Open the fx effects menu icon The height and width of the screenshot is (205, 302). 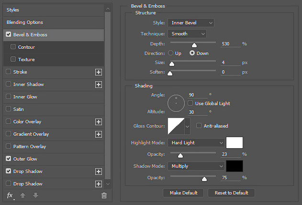coord(10,196)
